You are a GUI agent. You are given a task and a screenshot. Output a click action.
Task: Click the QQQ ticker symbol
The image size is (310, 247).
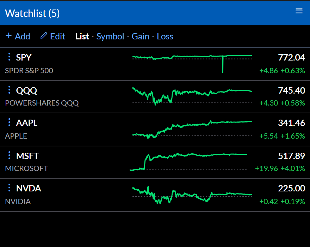point(26,91)
